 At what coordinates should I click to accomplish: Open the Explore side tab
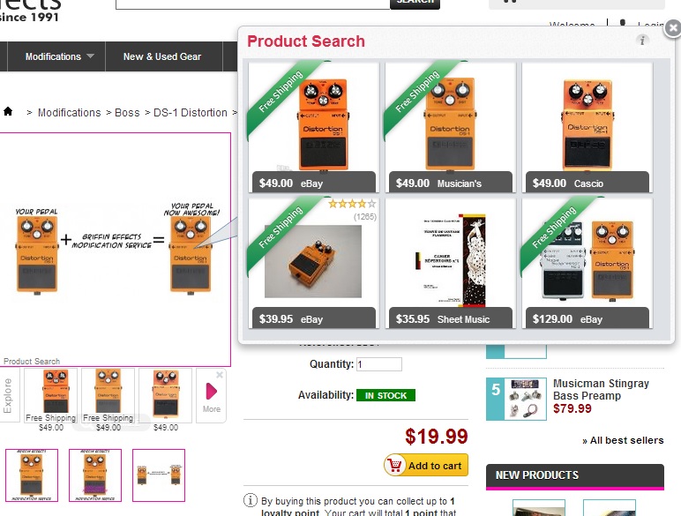point(9,395)
